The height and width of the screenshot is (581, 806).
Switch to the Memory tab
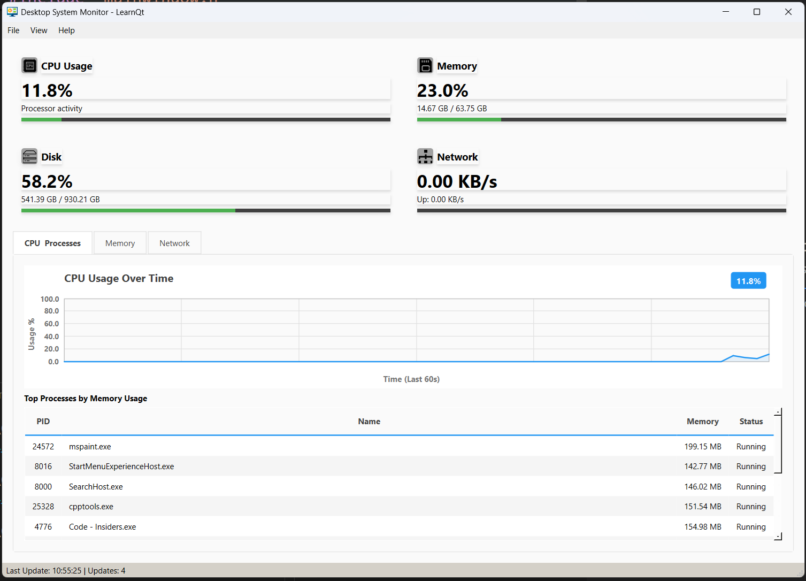(120, 243)
